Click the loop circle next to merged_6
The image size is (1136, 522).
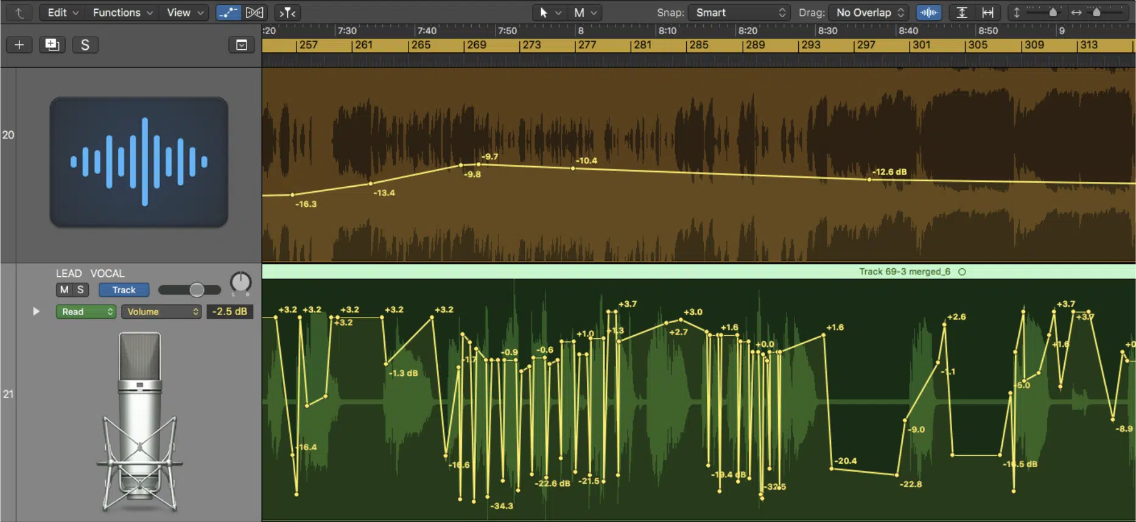pos(962,272)
